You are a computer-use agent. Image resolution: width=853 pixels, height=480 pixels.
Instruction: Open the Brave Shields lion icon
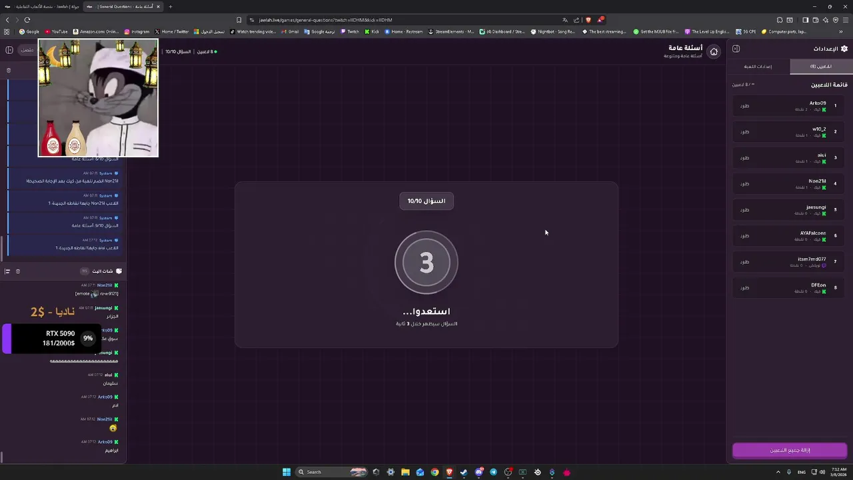point(588,20)
